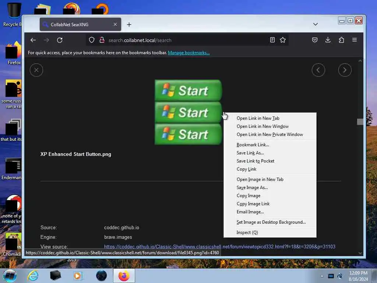
Task: Open the Enderman desktop icon
Action: (11, 168)
